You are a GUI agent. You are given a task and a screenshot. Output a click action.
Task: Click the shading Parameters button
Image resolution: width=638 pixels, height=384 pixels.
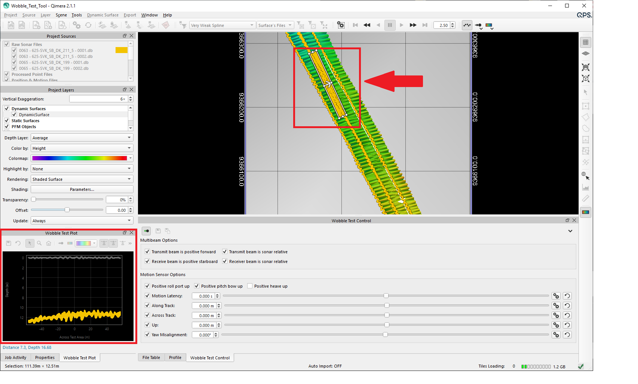(82, 189)
